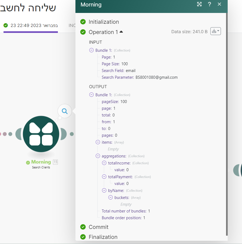Image resolution: width=242 pixels, height=244 pixels.
Task: Open the download output dropdown button
Action: (216, 31)
